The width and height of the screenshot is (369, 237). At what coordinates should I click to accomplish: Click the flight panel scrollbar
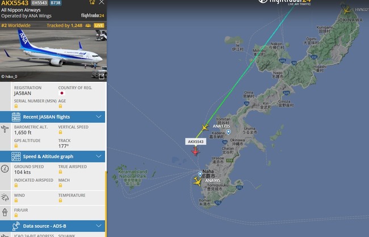pyautogui.click(x=106, y=204)
